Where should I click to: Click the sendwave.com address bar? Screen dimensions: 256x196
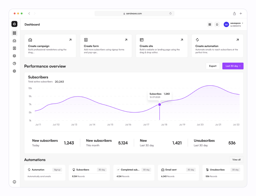click(x=135, y=13)
